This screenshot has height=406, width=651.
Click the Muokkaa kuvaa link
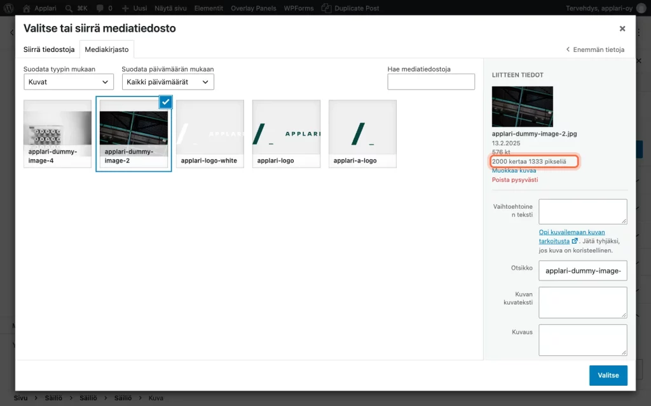click(514, 170)
